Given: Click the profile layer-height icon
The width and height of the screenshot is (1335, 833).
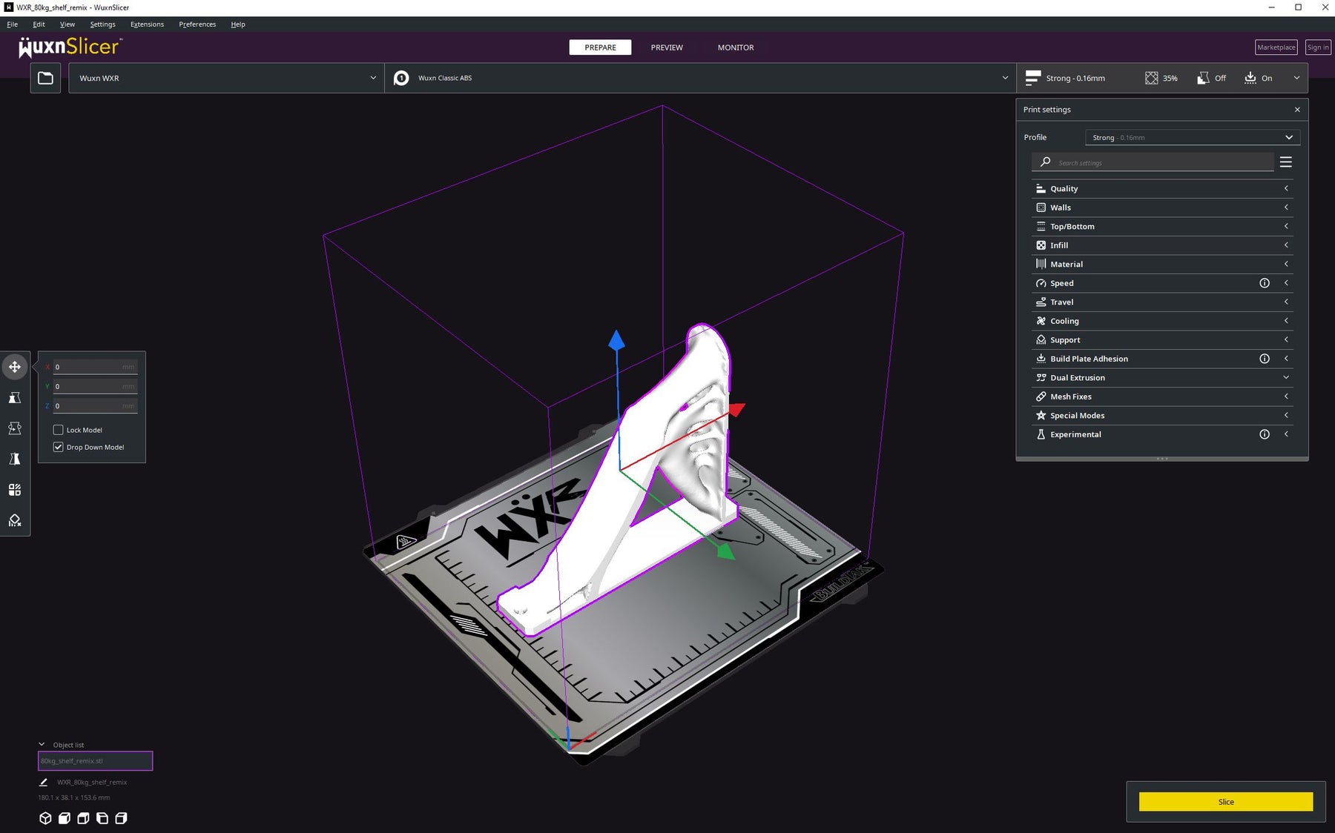Looking at the screenshot, I should pos(1032,78).
